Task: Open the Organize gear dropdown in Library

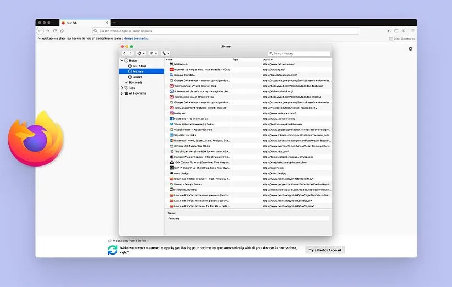Action: pos(141,53)
